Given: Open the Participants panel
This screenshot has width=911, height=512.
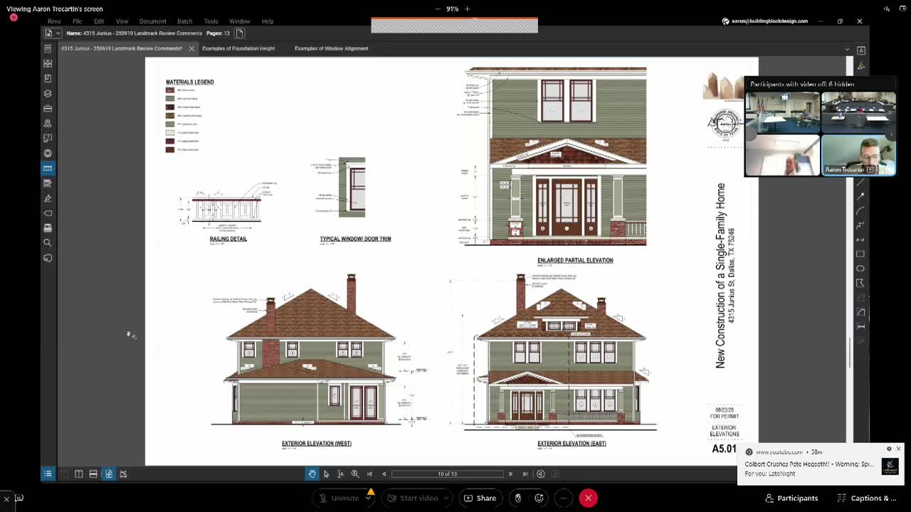Looking at the screenshot, I should 791,498.
